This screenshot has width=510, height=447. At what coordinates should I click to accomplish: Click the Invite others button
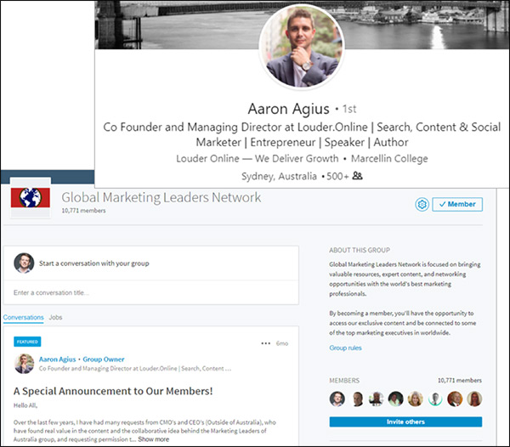coord(405,422)
